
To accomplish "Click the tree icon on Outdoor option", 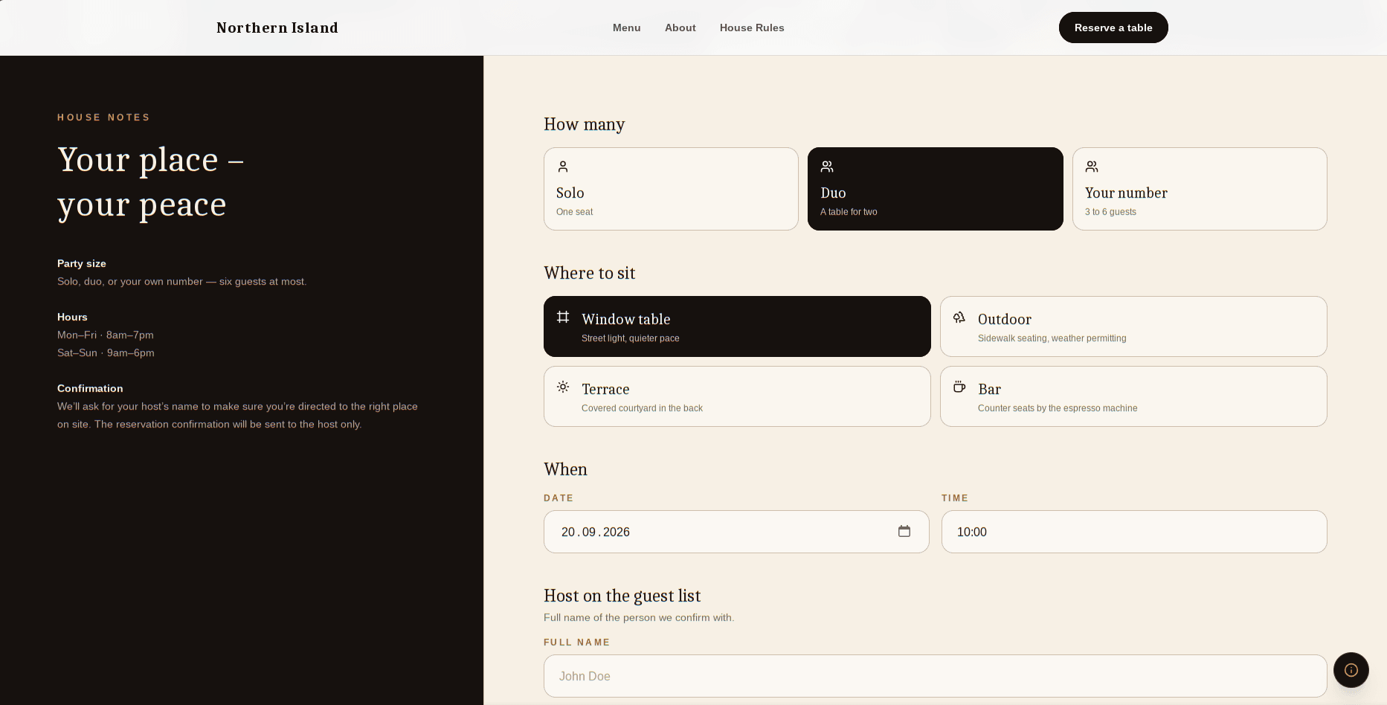I will pos(959,317).
